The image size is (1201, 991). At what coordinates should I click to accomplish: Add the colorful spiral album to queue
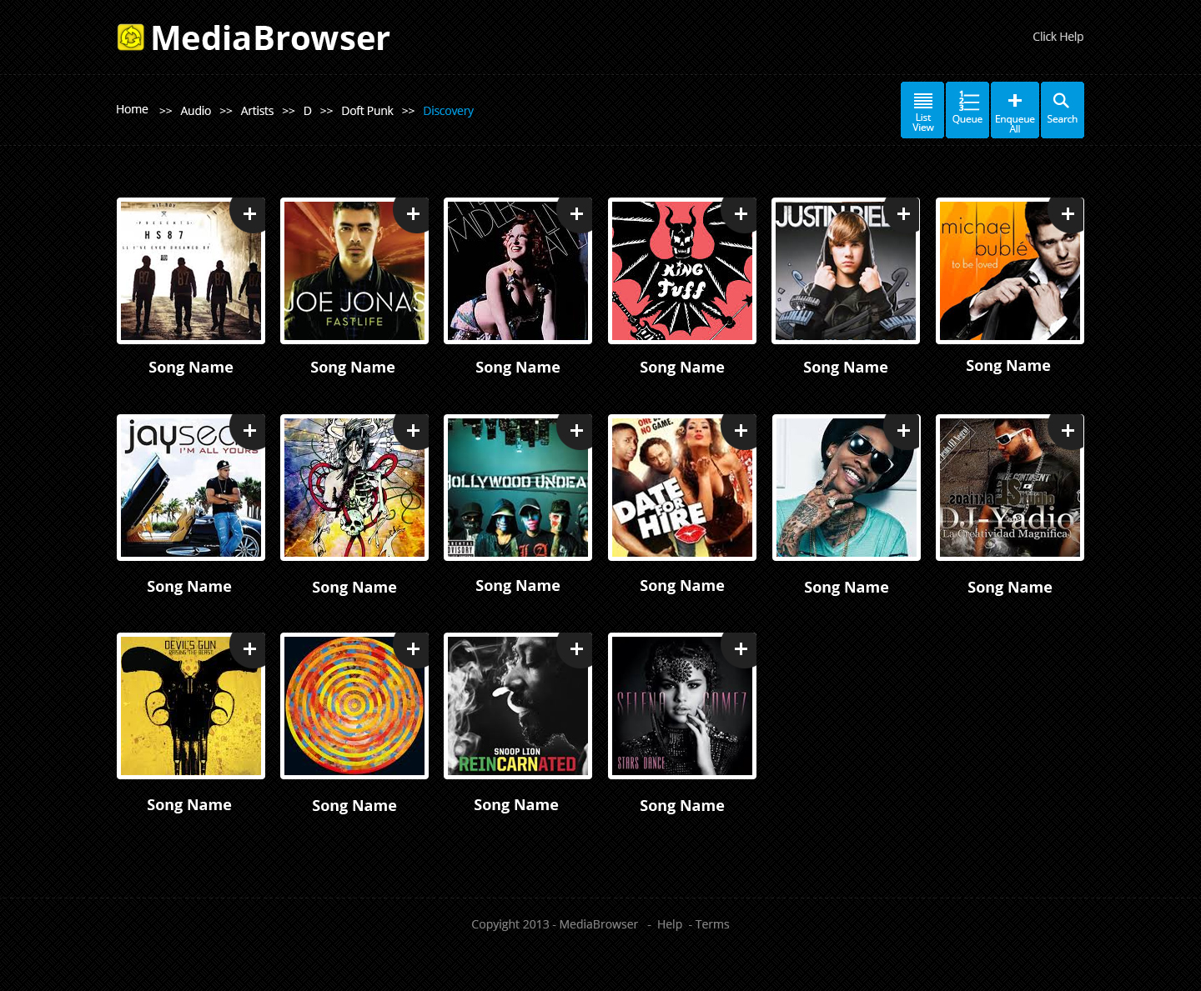pos(413,649)
